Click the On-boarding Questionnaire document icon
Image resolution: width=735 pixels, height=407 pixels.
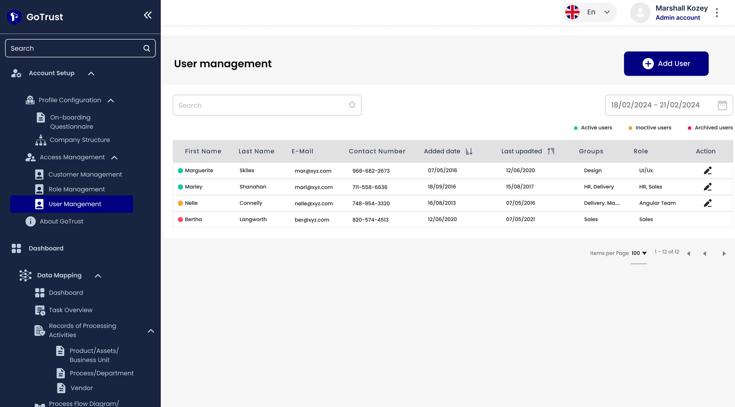click(40, 117)
